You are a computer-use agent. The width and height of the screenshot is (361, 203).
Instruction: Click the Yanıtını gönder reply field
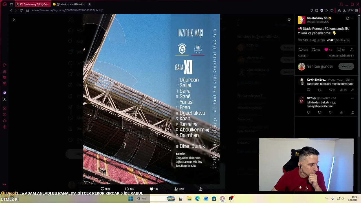[x=320, y=66]
